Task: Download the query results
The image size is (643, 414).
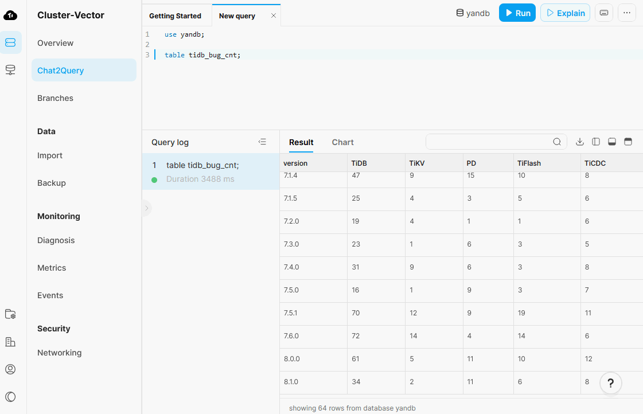Action: pos(580,142)
